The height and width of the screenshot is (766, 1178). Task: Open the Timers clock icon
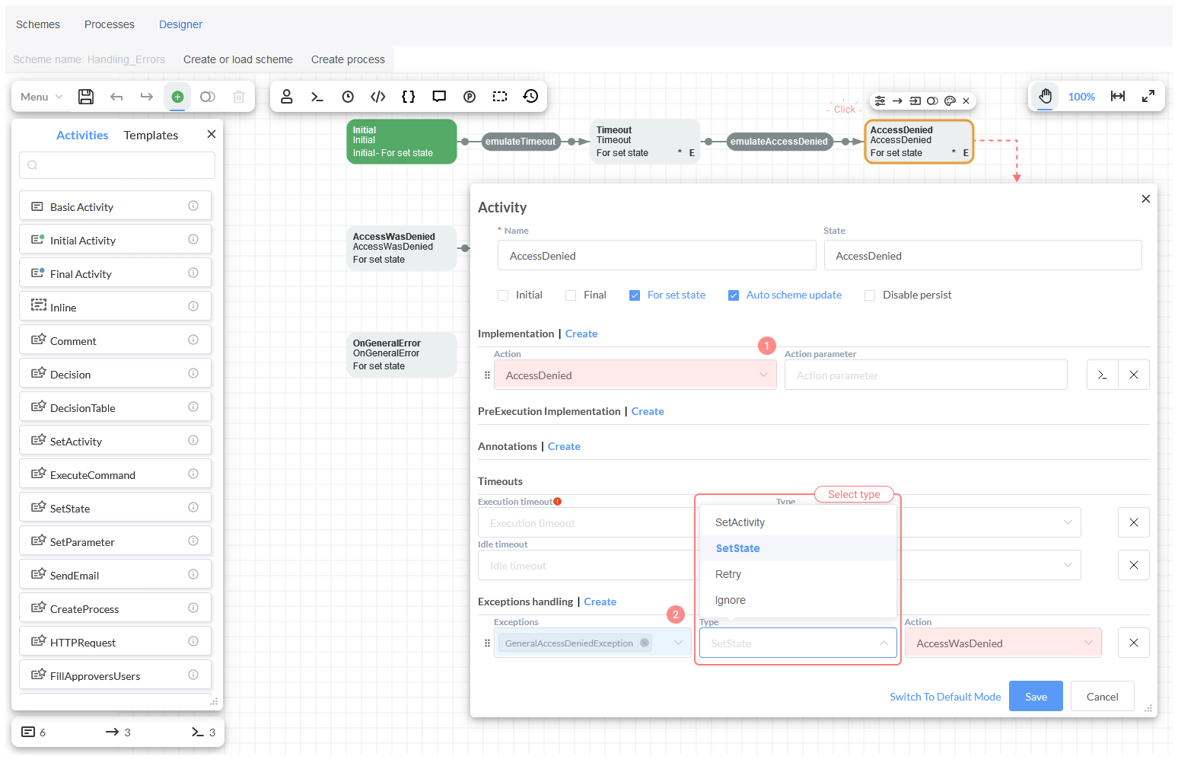pyautogui.click(x=348, y=97)
